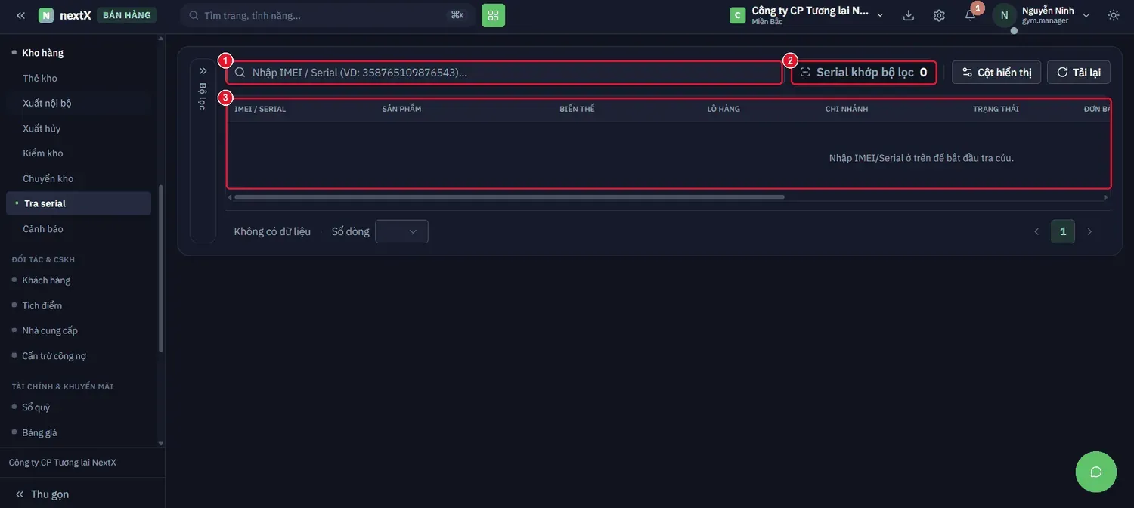
Task: Click the download icon in header
Action: [909, 15]
